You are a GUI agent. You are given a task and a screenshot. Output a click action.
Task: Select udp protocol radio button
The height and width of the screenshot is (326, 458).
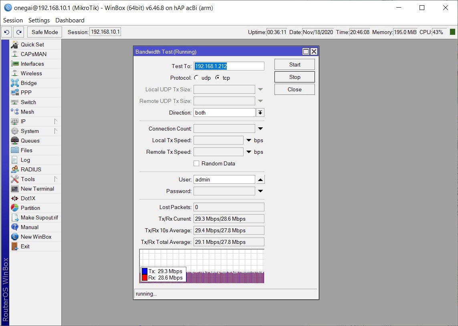pos(197,78)
